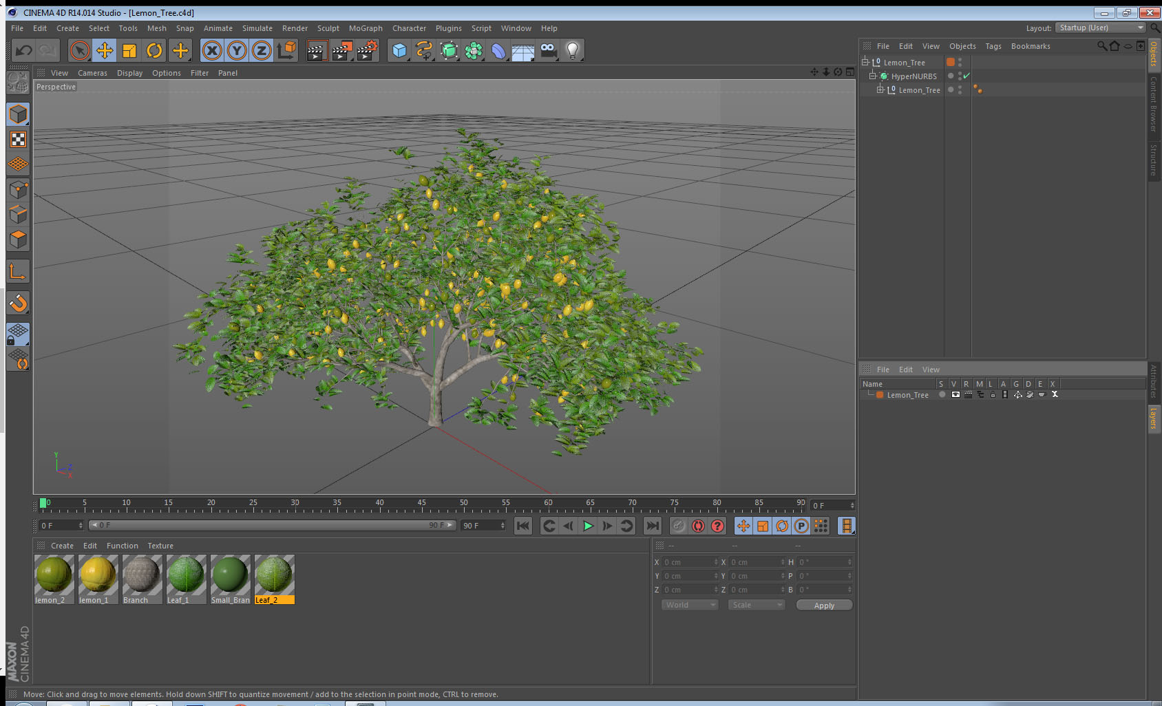Add a Light object
The image size is (1162, 706).
[x=573, y=50]
